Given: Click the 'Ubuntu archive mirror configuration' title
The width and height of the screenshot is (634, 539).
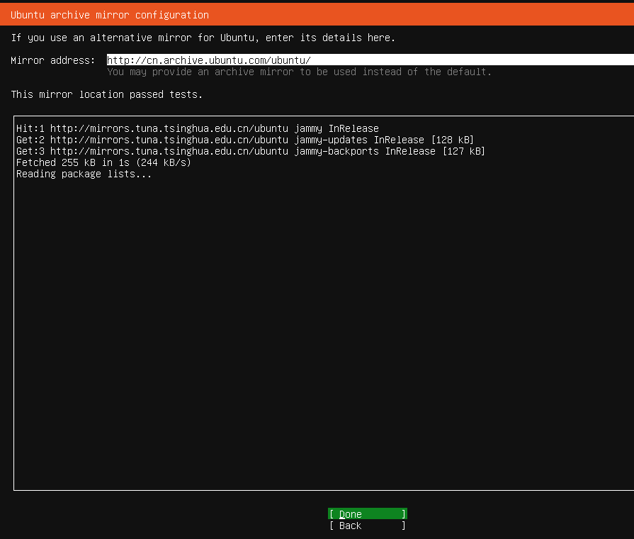Looking at the screenshot, I should pos(110,15).
